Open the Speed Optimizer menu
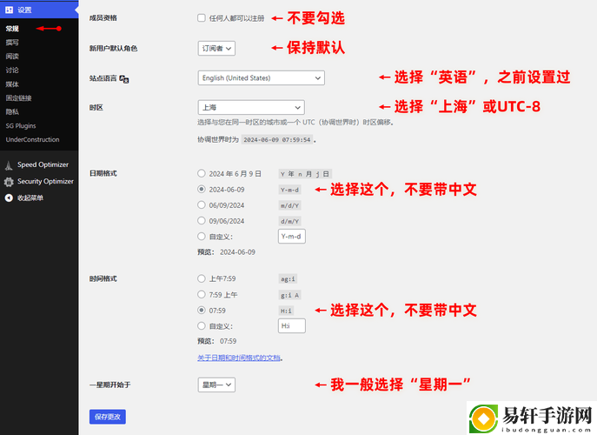This screenshot has height=435, width=597. [43, 164]
